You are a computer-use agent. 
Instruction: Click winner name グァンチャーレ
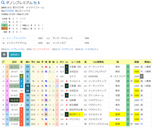96,95
